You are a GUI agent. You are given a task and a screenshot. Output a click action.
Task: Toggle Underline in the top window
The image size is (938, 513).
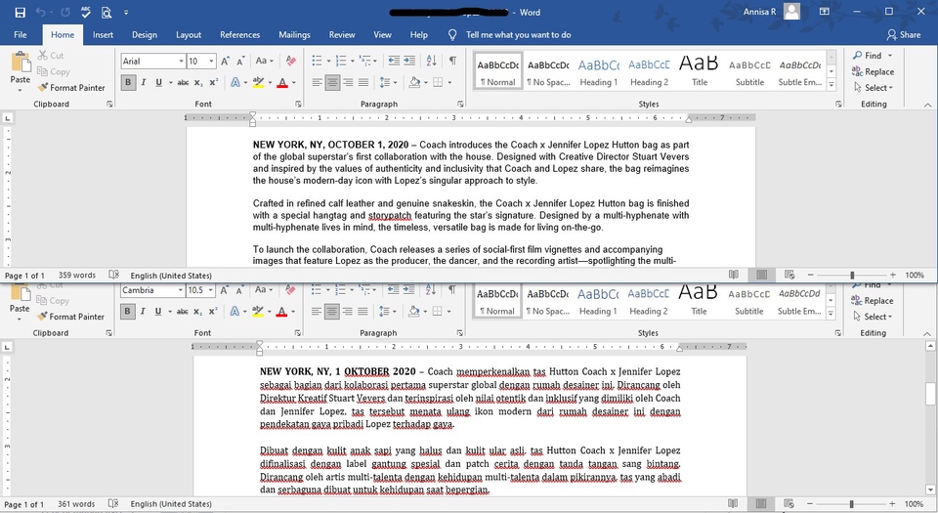(158, 82)
